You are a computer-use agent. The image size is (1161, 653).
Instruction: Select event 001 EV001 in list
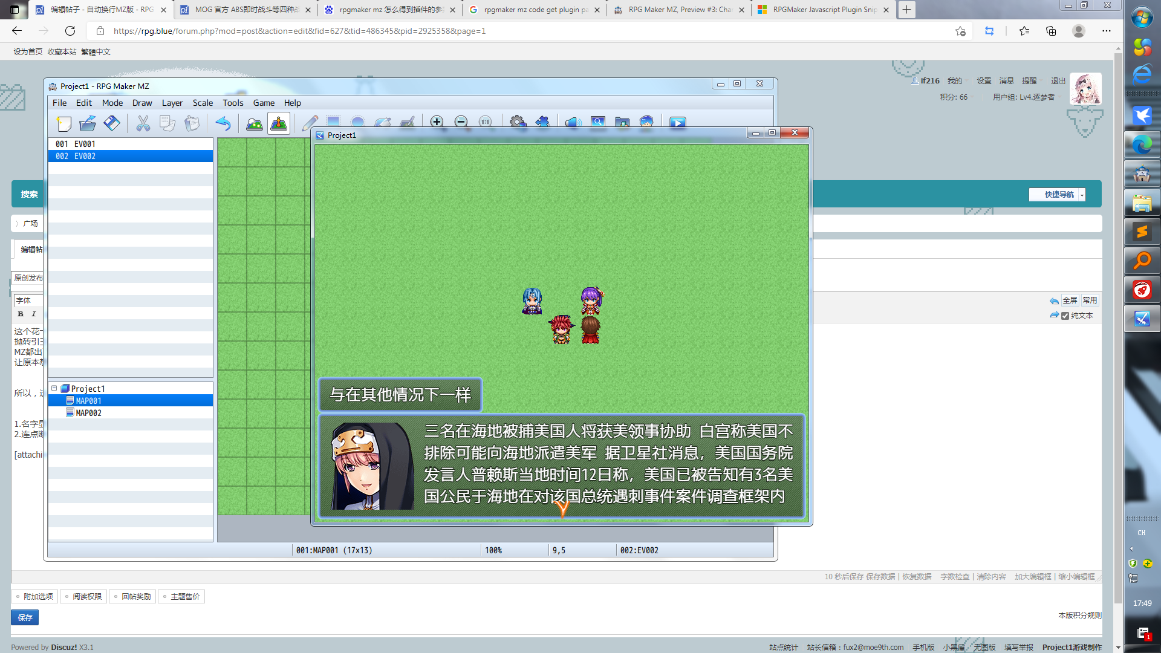(131, 144)
